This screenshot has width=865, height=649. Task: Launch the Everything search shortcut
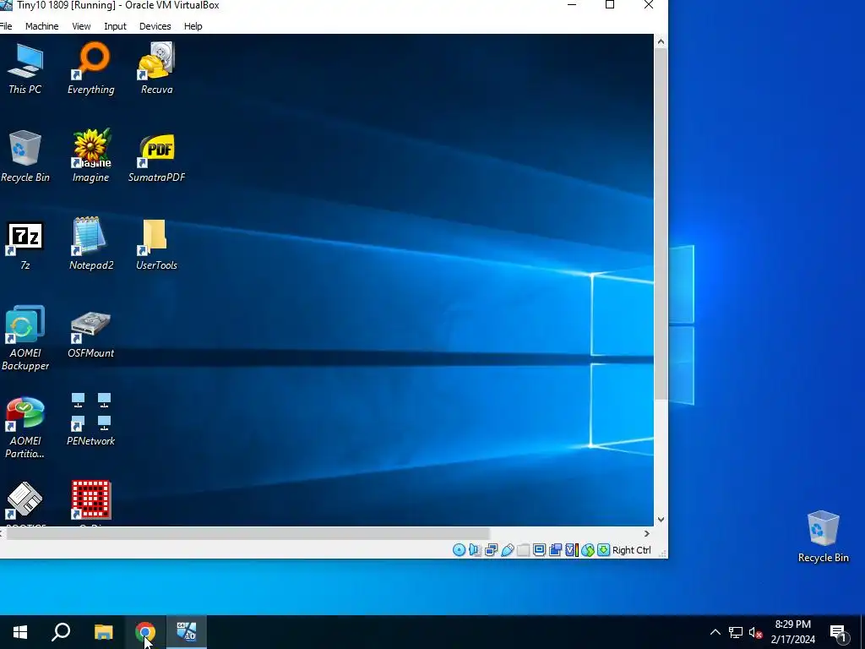pyautogui.click(x=91, y=68)
